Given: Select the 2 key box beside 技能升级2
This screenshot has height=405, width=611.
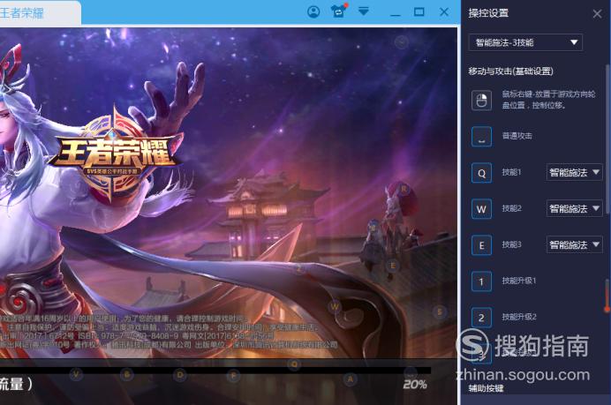Looking at the screenshot, I should [481, 318].
